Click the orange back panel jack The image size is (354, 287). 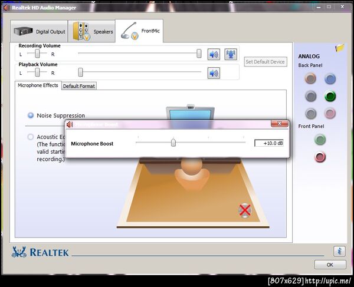[x=310, y=79]
